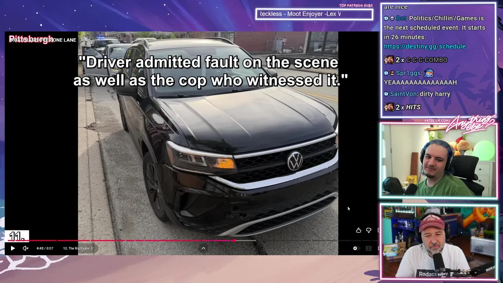Open the destiny.gg/schedule link in chat

point(425,46)
